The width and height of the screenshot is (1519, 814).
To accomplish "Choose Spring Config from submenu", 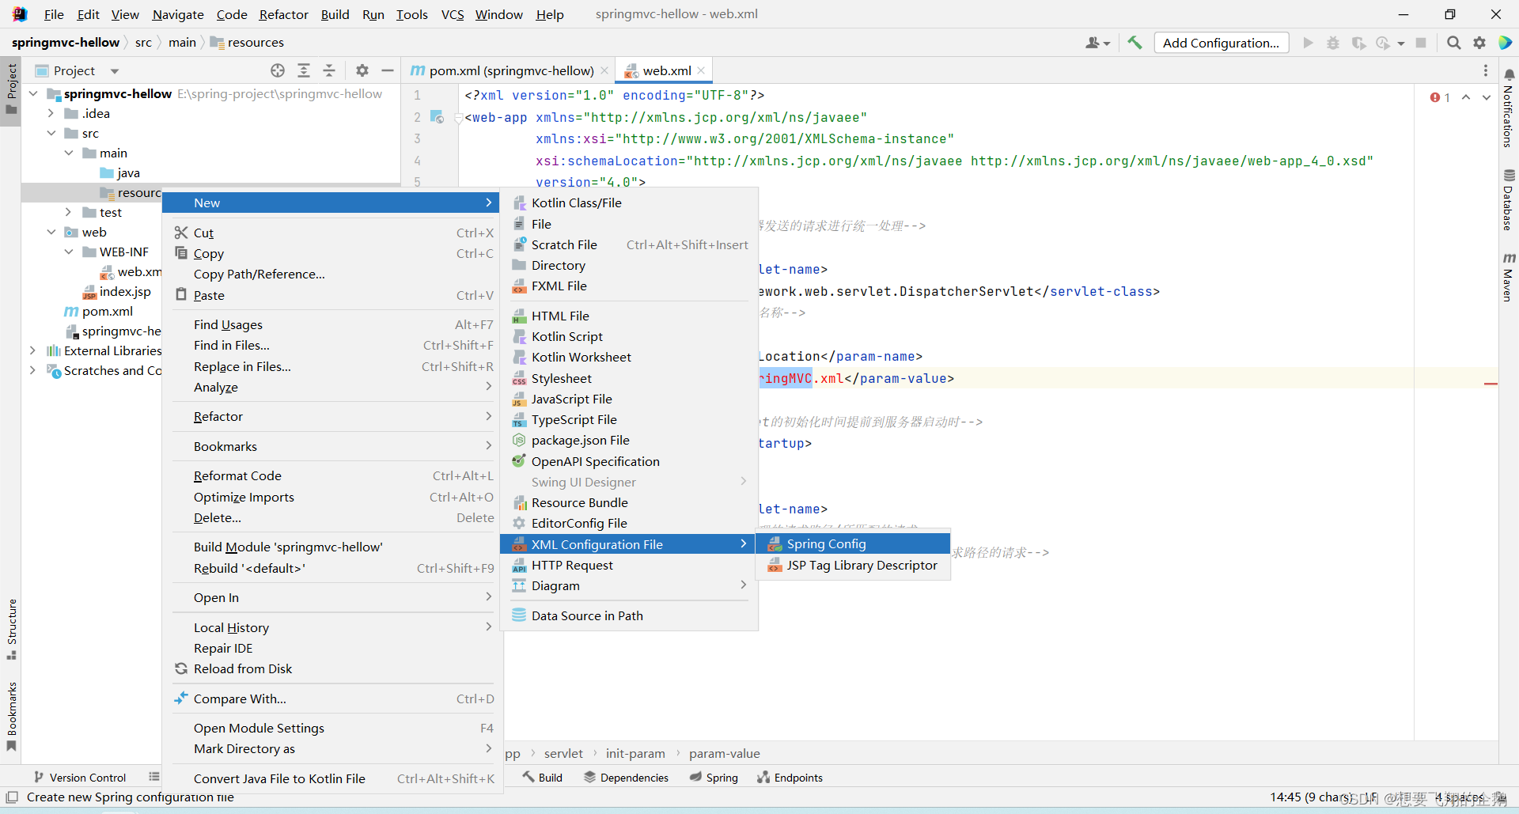I will pyautogui.click(x=853, y=543).
